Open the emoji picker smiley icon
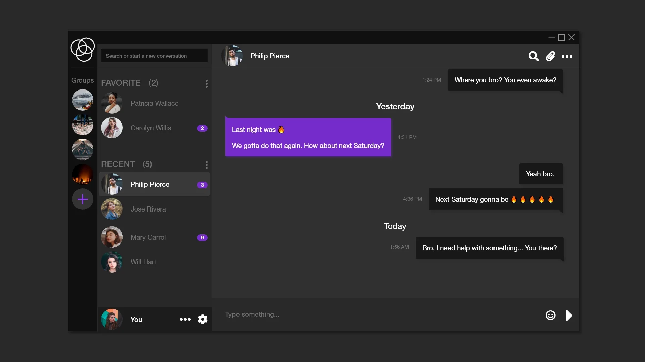The image size is (645, 362). coord(550,315)
